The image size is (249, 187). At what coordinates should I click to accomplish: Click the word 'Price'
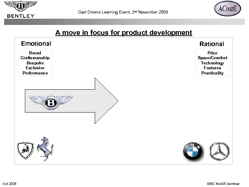coord(212,53)
